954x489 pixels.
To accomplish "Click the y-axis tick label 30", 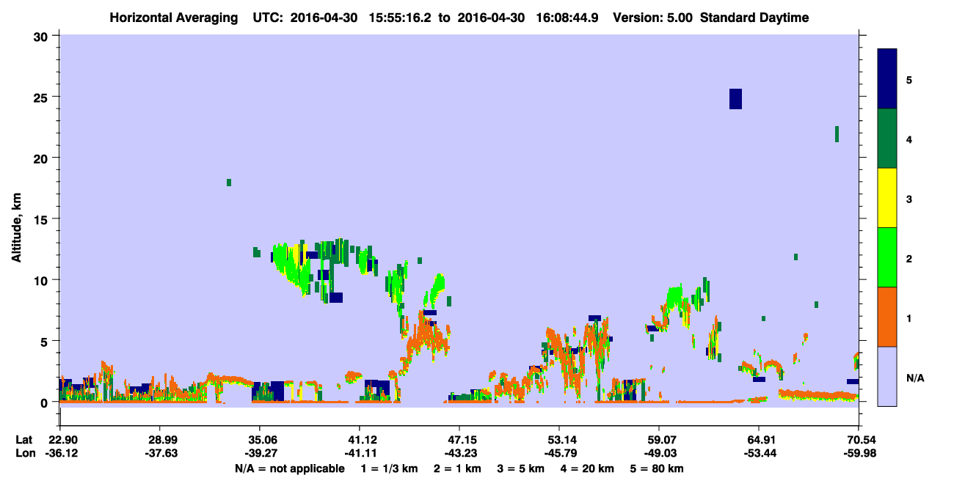I will click(43, 36).
